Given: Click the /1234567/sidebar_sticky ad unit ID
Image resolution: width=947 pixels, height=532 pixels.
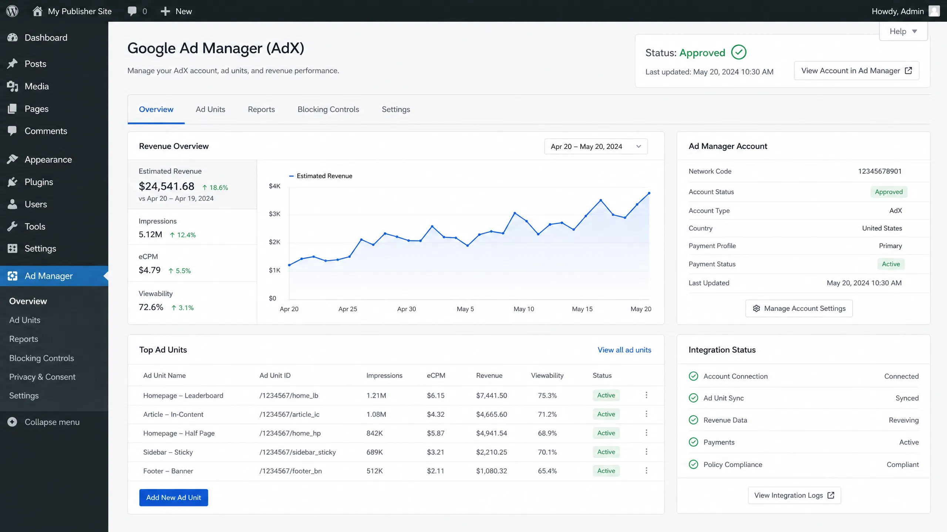Looking at the screenshot, I should tap(297, 452).
